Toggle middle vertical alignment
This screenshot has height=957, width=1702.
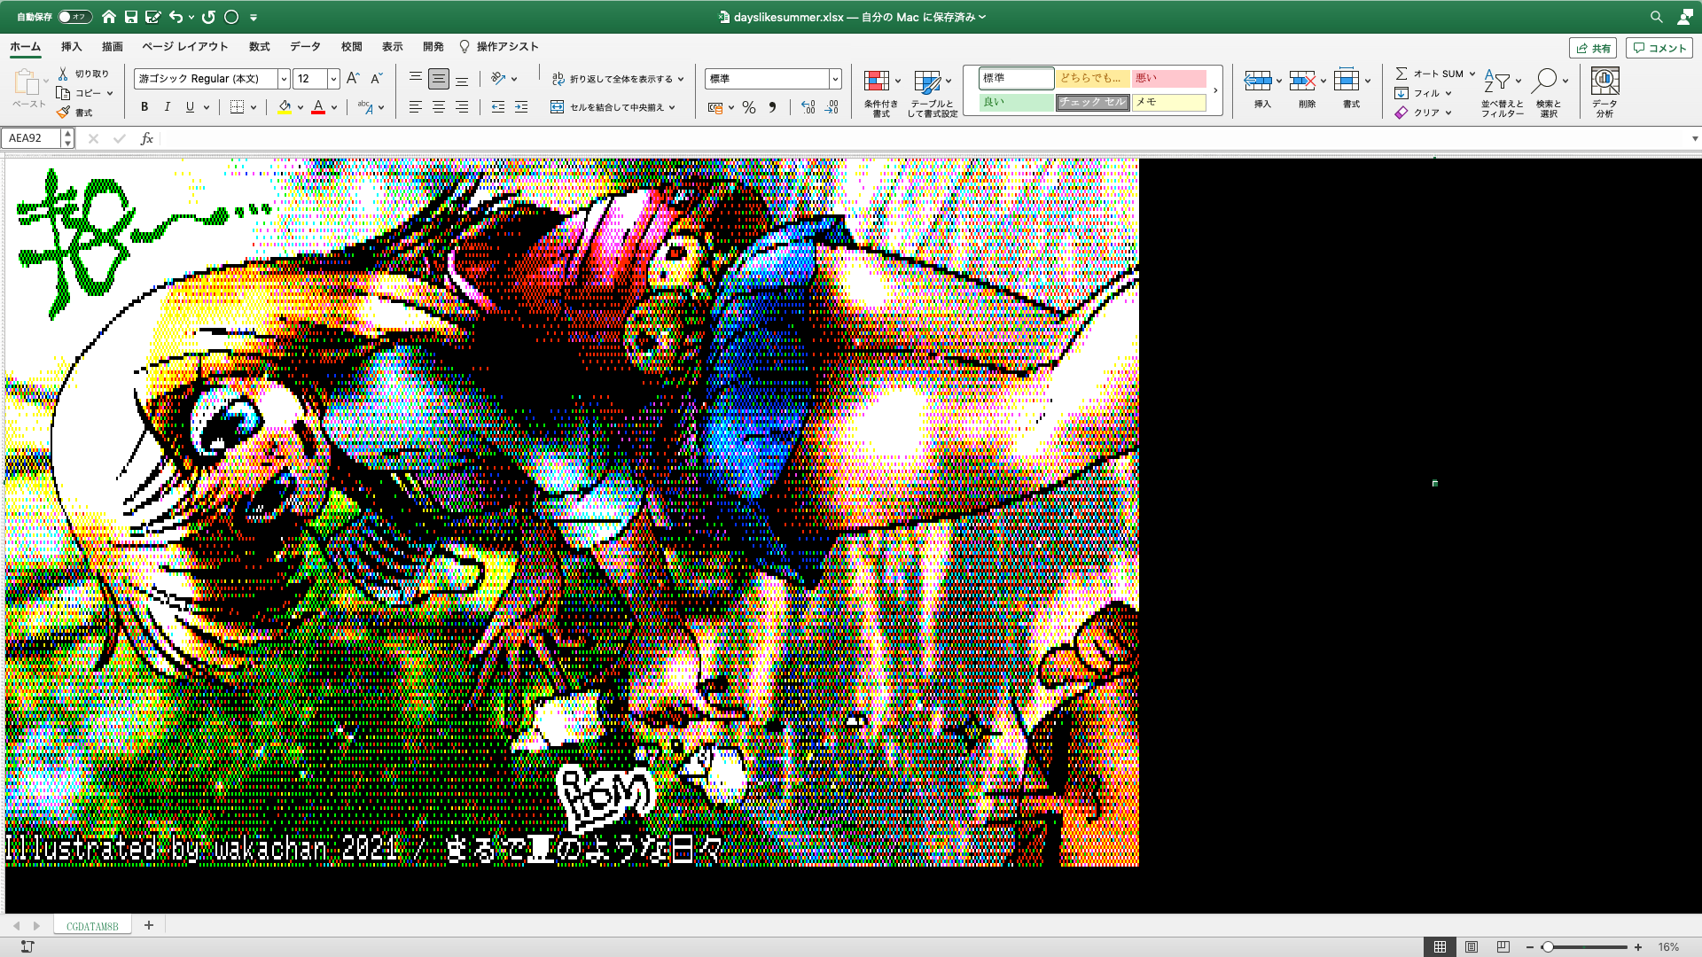(x=438, y=79)
